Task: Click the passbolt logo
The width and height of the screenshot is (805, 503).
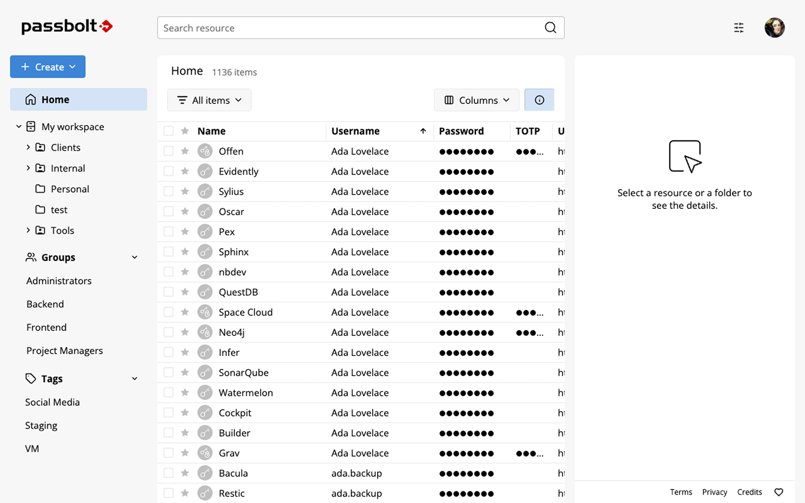Action: (x=67, y=27)
